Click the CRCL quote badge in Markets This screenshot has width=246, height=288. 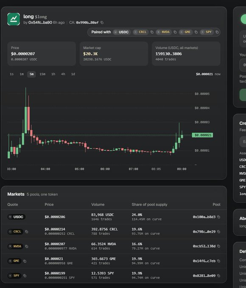pos(15,232)
